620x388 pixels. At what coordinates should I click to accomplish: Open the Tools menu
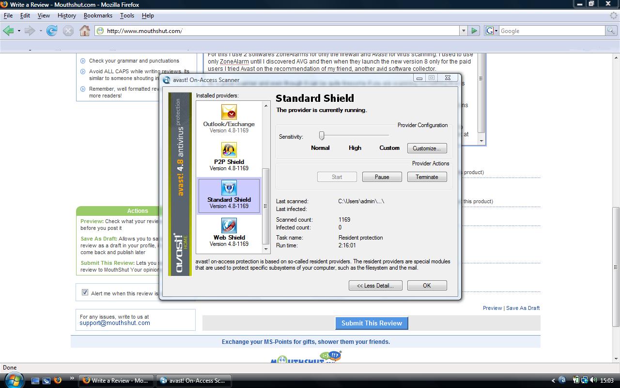(x=127, y=16)
